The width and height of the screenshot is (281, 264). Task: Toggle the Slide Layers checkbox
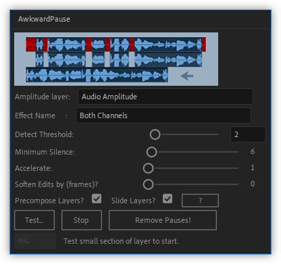point(168,199)
